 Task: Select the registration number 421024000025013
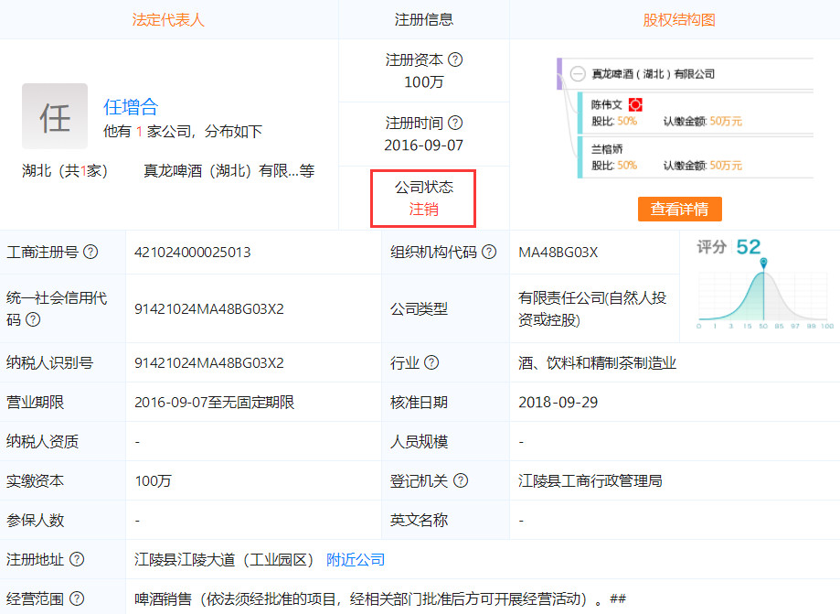click(x=192, y=252)
